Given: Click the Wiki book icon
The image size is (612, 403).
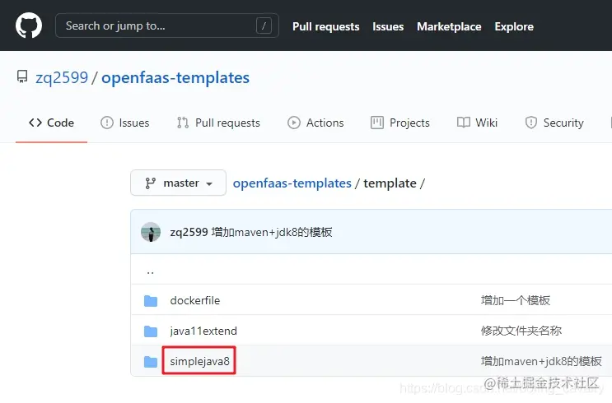Looking at the screenshot, I should (x=463, y=123).
